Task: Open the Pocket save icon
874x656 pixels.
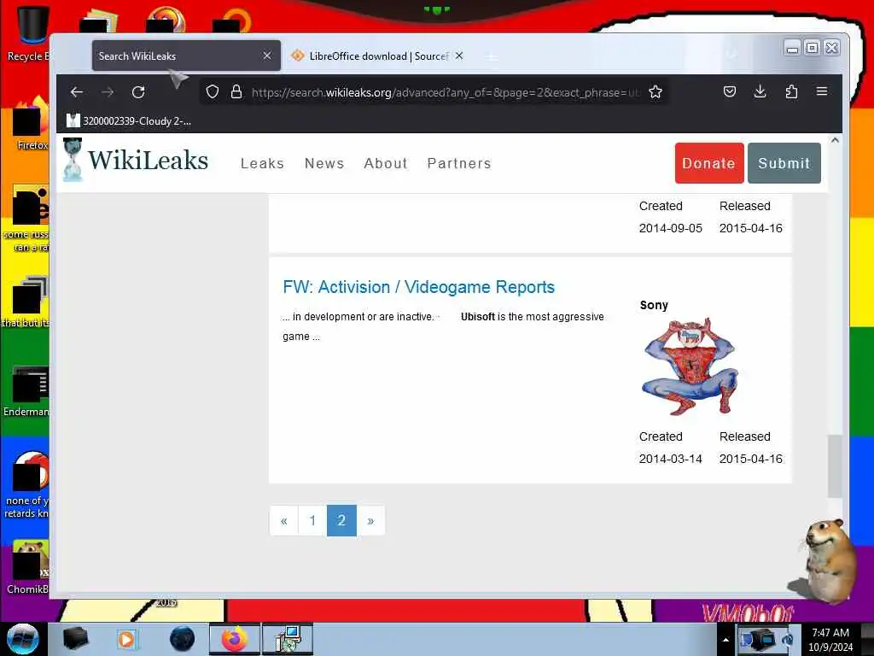Action: 730,91
